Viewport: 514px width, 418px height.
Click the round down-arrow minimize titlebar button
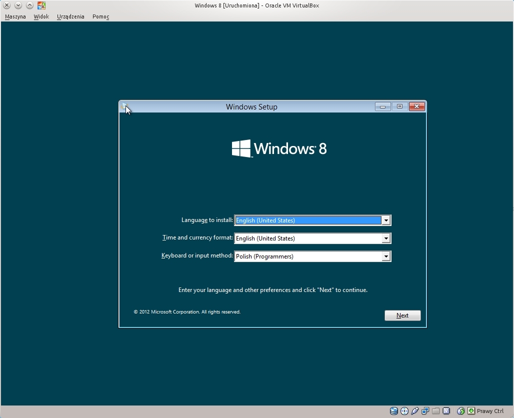tap(18, 5)
